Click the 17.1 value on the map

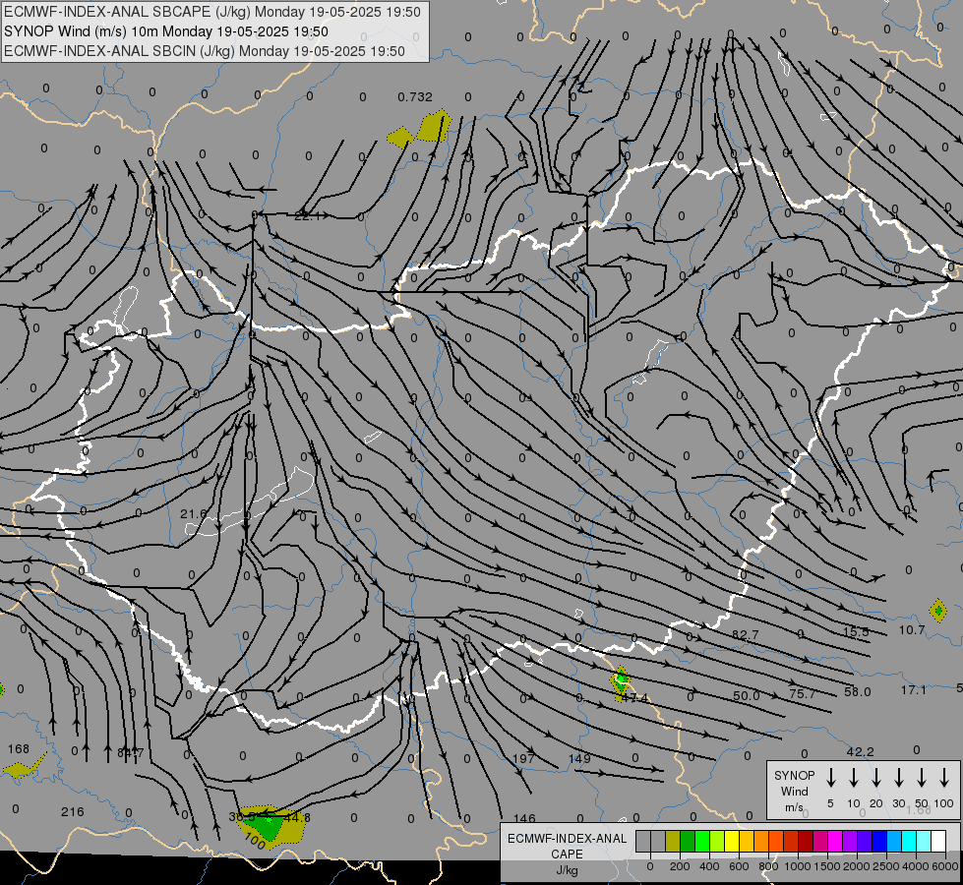tap(913, 690)
